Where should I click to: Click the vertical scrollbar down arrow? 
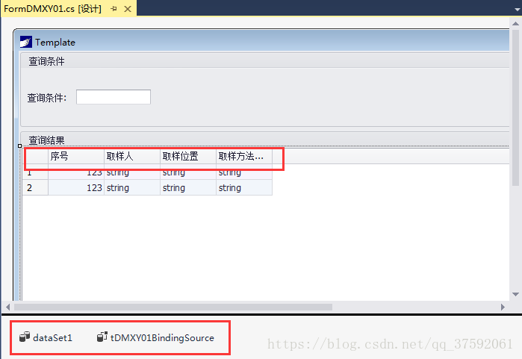[x=516, y=294]
